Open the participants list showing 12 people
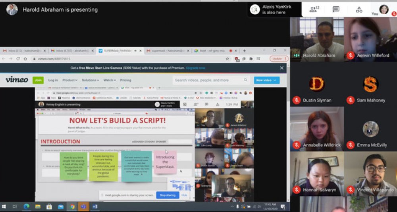397x212 pixels. tap(314, 9)
